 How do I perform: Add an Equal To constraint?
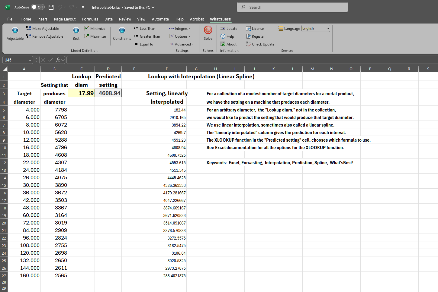pos(143,44)
